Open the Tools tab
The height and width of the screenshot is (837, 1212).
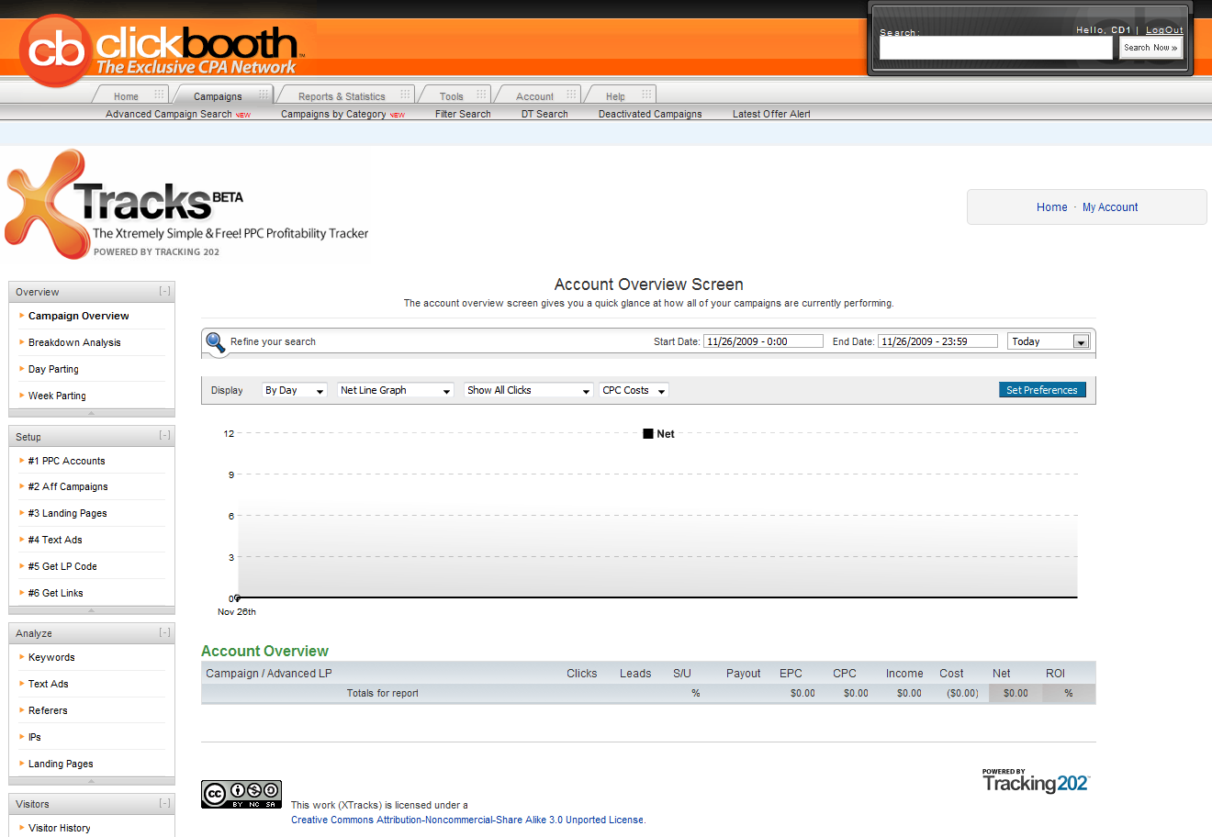[451, 96]
